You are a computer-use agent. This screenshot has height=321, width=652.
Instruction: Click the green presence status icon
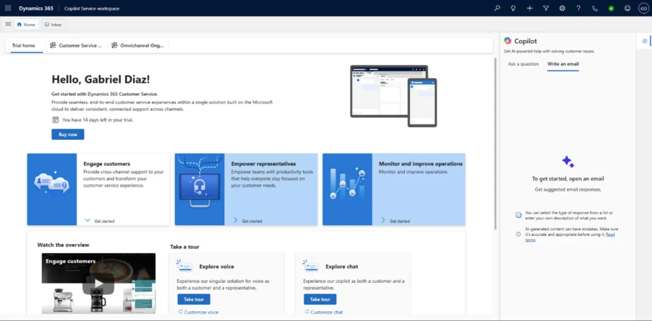[x=611, y=8]
